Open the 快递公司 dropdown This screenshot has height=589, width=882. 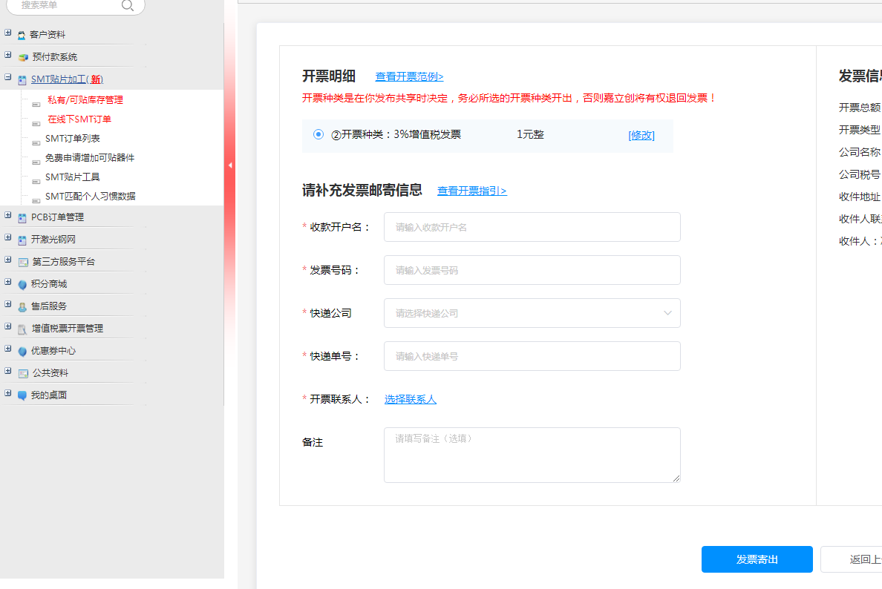(532, 313)
